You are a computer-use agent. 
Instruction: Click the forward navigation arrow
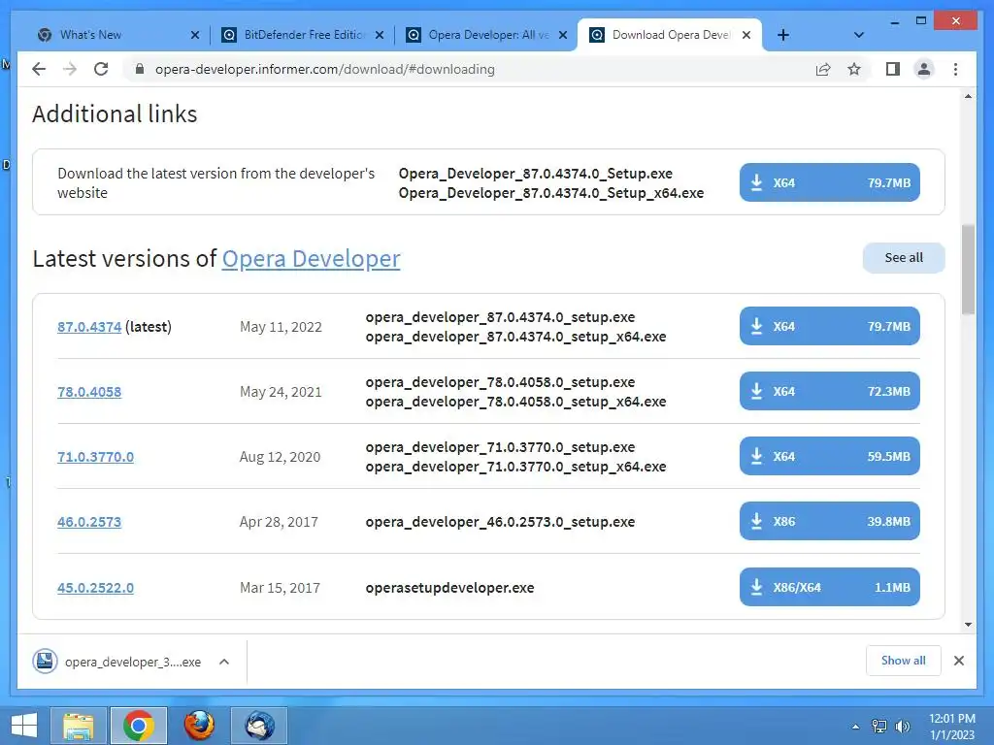(70, 69)
